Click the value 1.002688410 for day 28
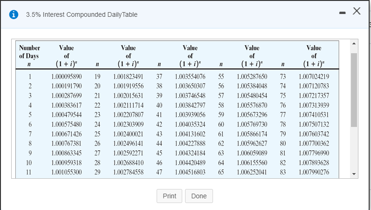Screen dimensions: 371x210 128,163
